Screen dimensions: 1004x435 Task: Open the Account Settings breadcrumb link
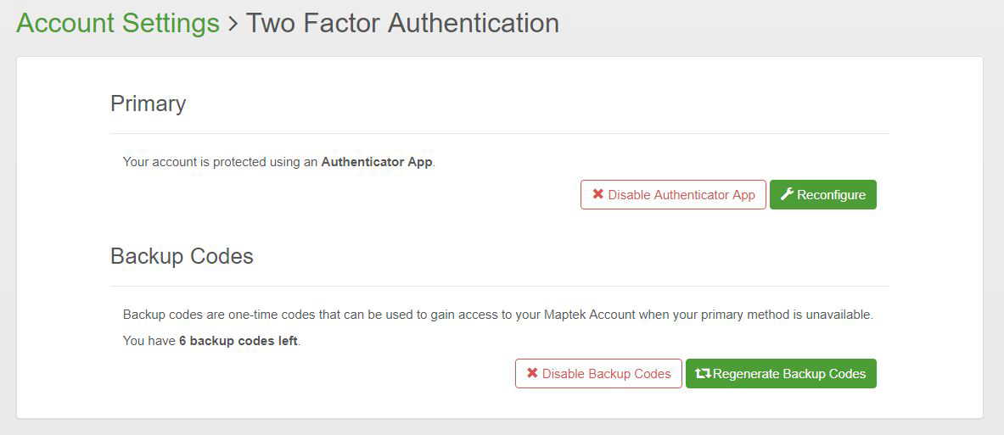118,23
